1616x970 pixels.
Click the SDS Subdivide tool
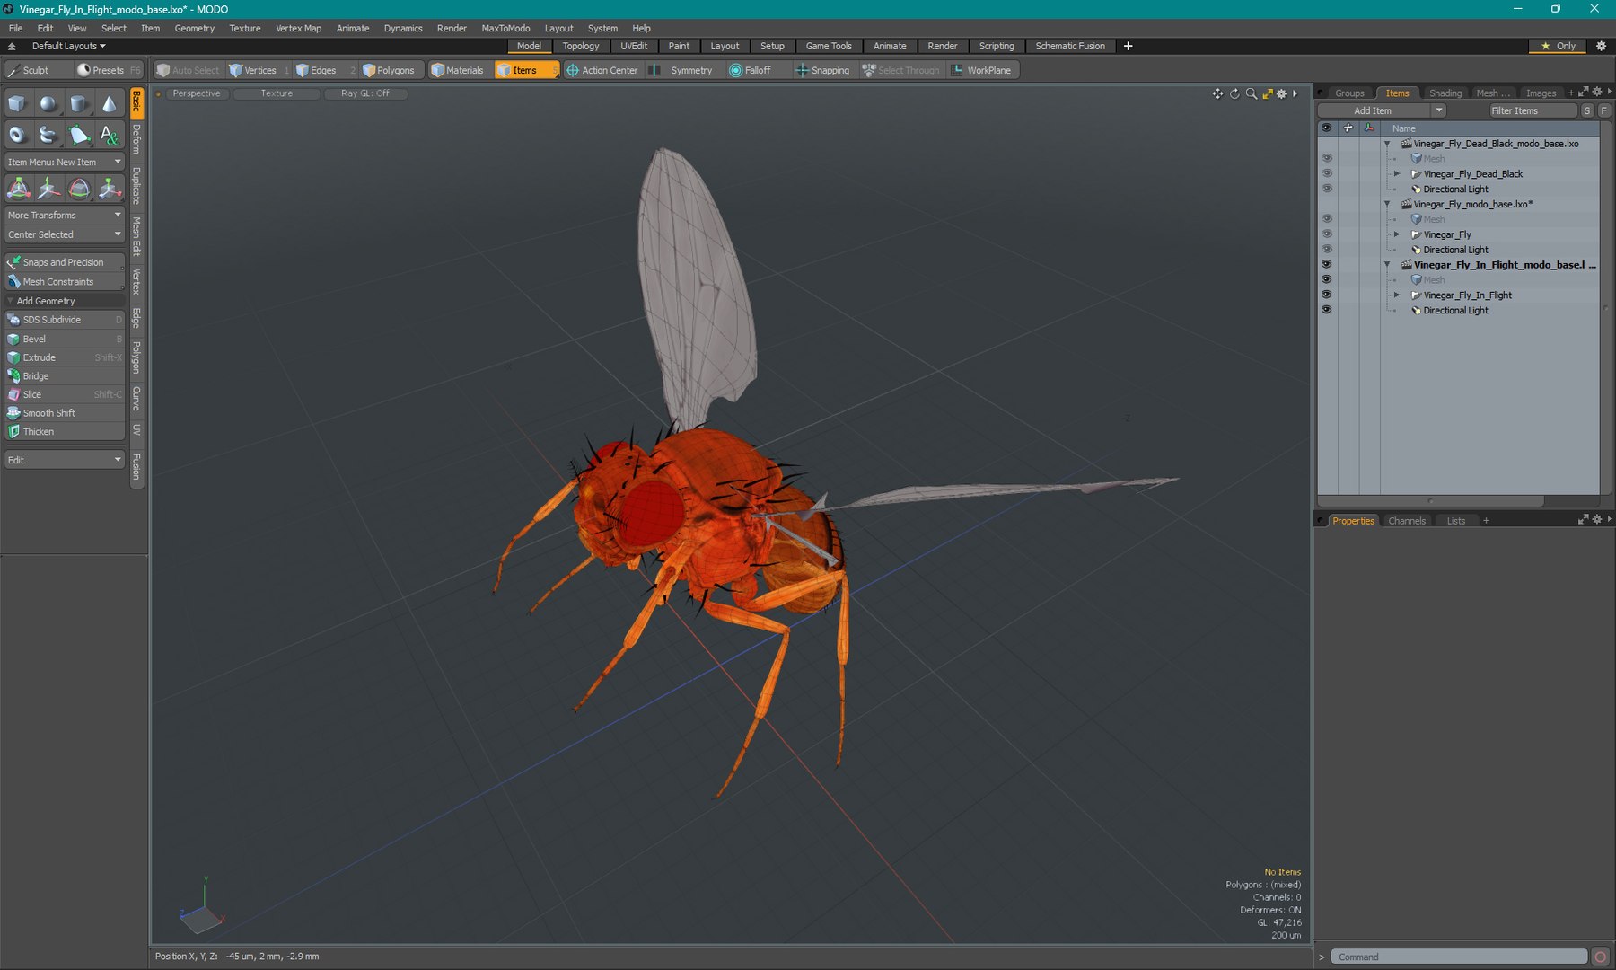tap(65, 320)
